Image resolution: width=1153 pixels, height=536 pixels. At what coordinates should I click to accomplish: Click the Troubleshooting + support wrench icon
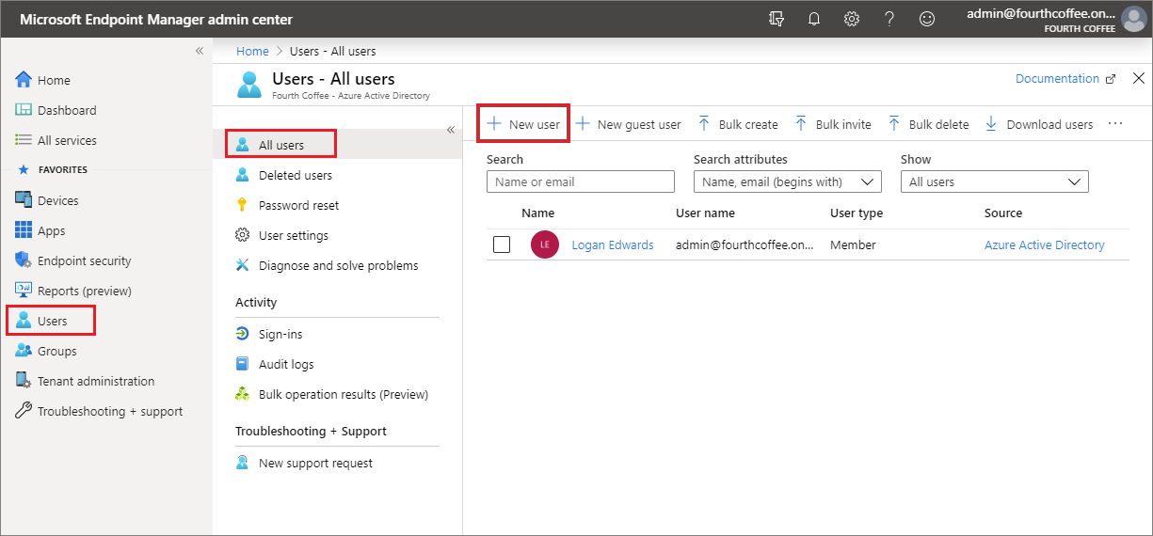pos(24,411)
